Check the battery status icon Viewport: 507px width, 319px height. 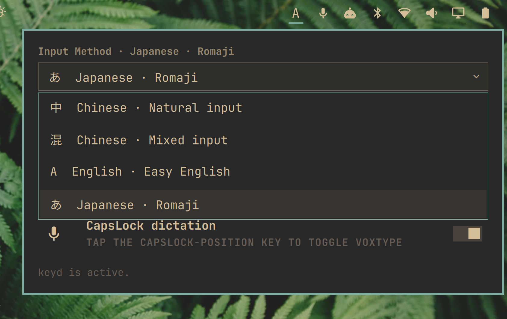point(485,13)
